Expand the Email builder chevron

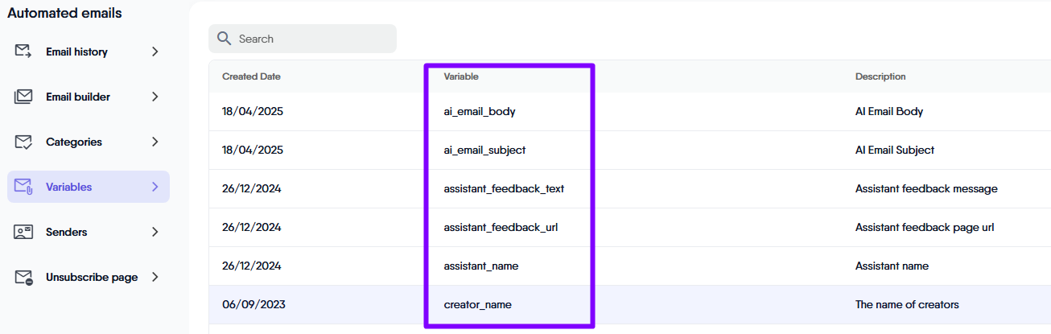(x=155, y=97)
